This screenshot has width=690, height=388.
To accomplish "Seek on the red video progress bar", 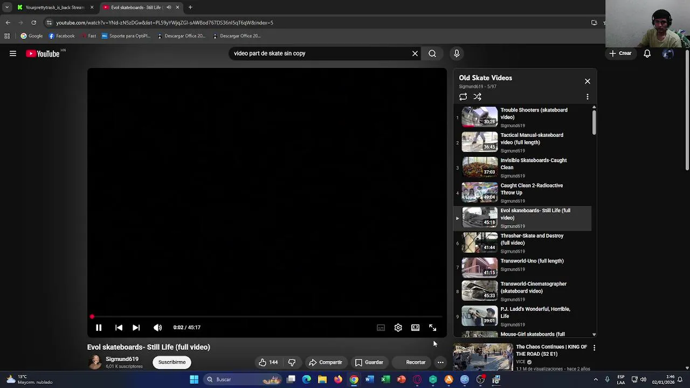I will click(x=267, y=317).
